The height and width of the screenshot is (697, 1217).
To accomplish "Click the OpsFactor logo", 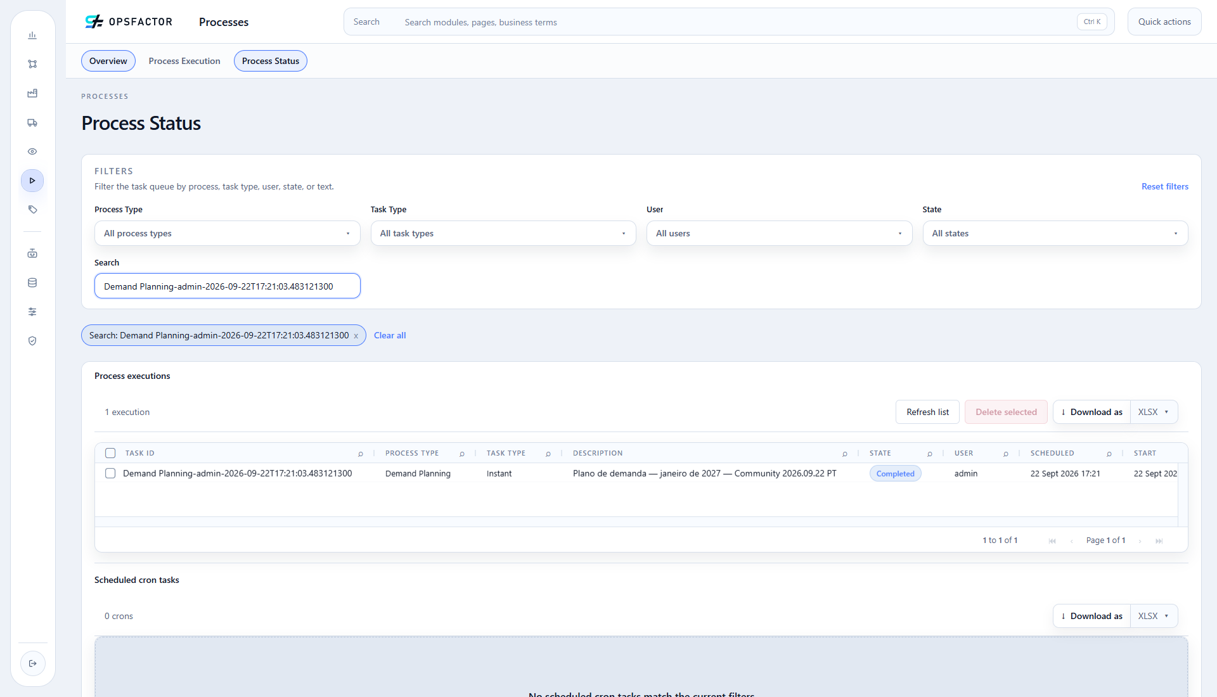I will [129, 22].
